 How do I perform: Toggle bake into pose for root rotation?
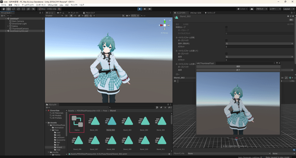click(x=226, y=41)
